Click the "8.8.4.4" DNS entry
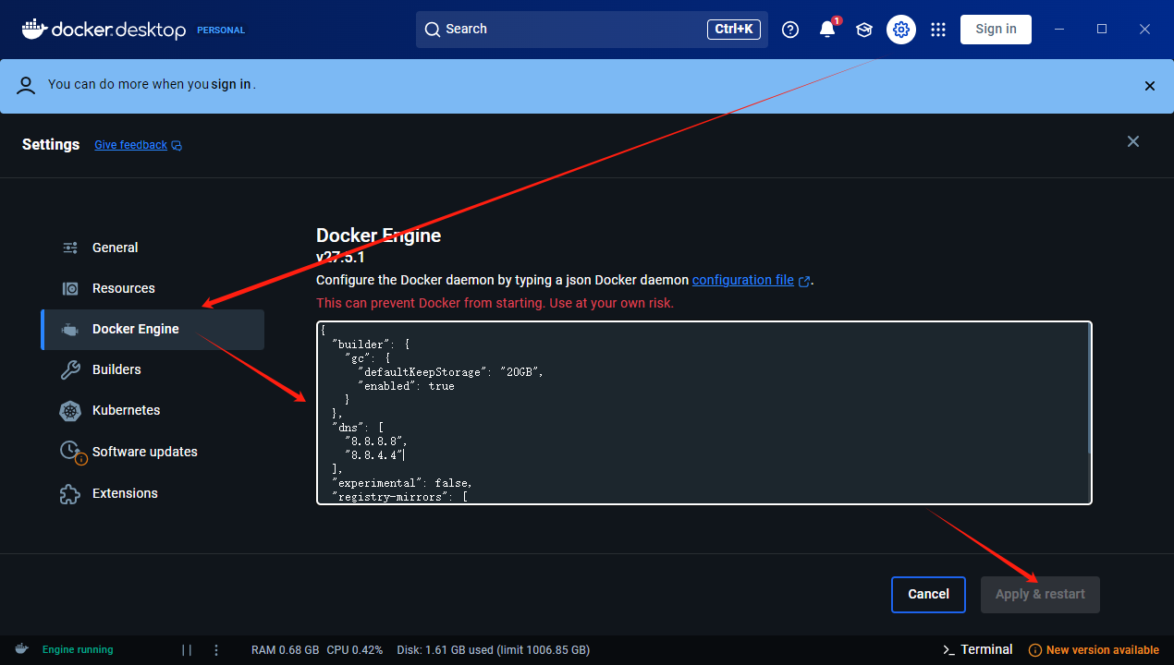The width and height of the screenshot is (1174, 665). [373, 455]
